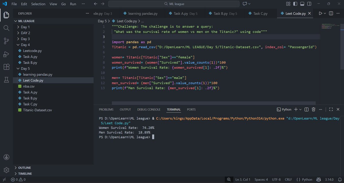
Task: Switch to the Debug Console tab
Action: 149,109
